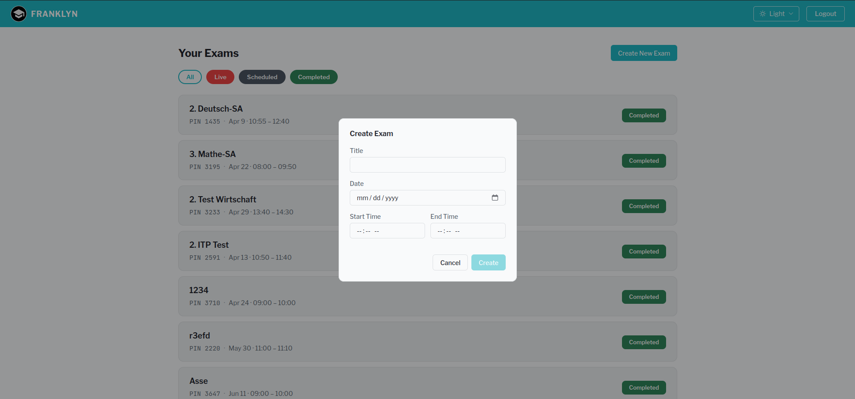Expand the Light theme dropdown chevron
Image resolution: width=855 pixels, height=399 pixels.
[x=791, y=14]
